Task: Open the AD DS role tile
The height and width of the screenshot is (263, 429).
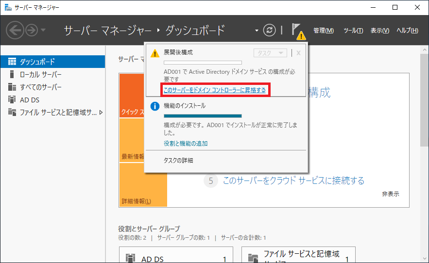Action: point(176,255)
